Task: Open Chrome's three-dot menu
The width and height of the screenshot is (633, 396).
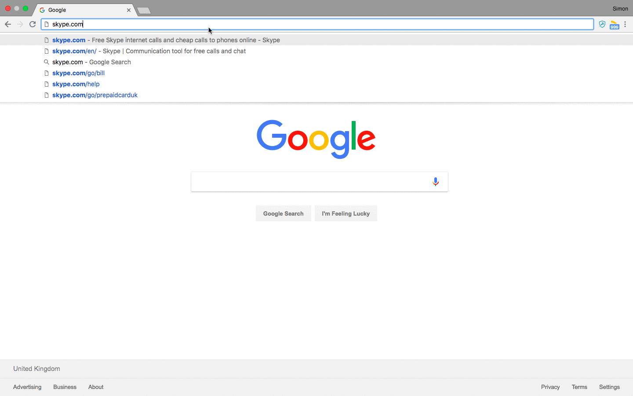Action: click(x=625, y=24)
